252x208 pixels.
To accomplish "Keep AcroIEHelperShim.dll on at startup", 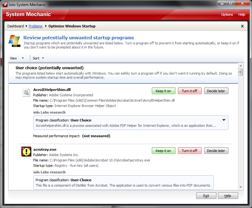I will 163,91.
